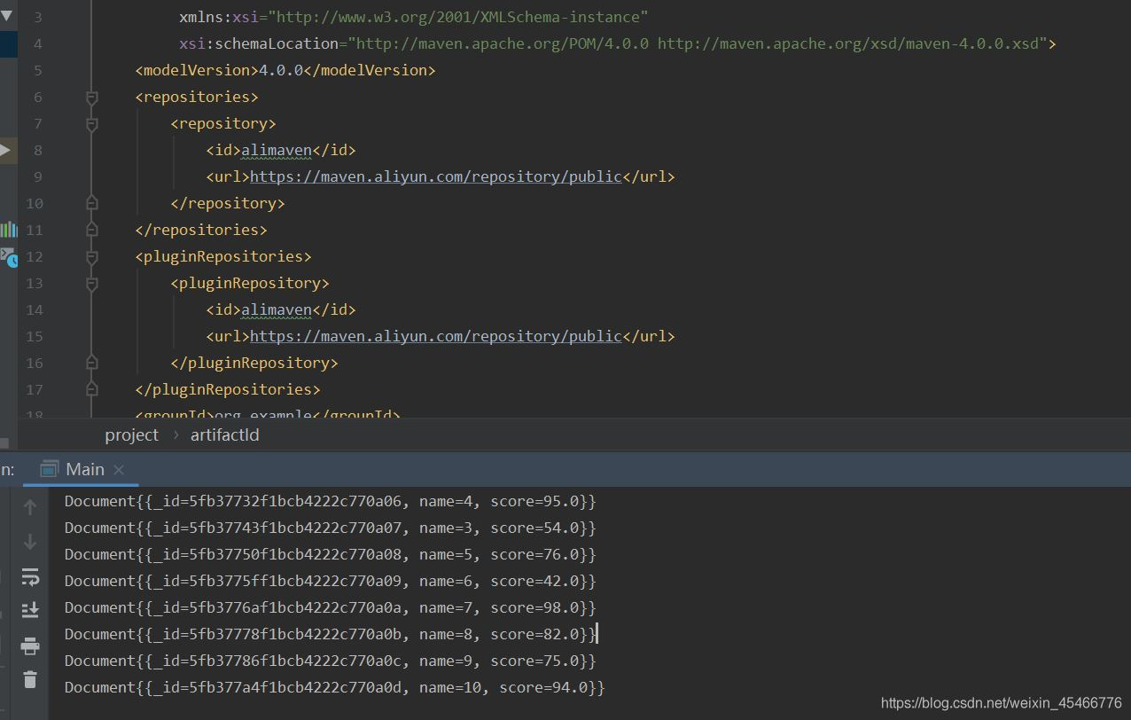Image resolution: width=1131 pixels, height=720 pixels.
Task: Open the aliyun URL in the pluginRepository block
Action: pyautogui.click(x=436, y=336)
